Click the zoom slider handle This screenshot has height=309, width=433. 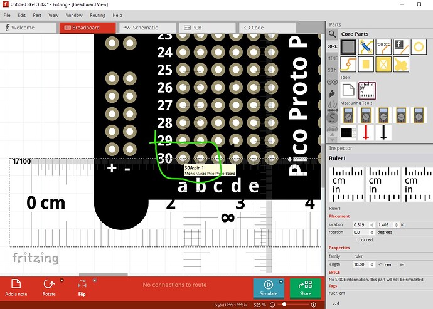(x=284, y=304)
